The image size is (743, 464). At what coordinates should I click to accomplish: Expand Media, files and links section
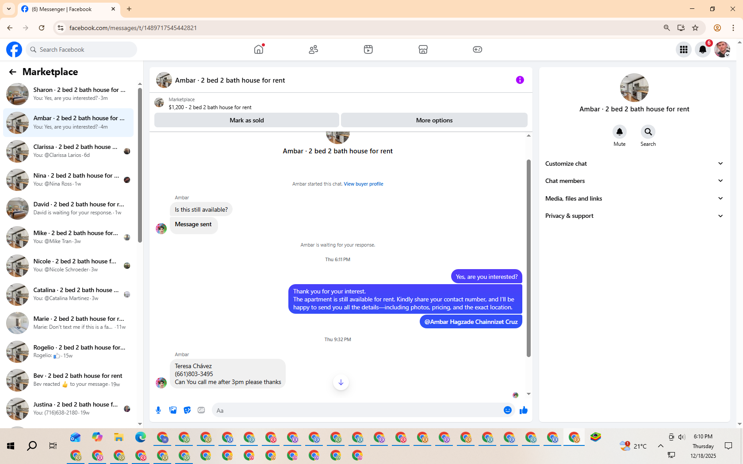click(x=634, y=198)
